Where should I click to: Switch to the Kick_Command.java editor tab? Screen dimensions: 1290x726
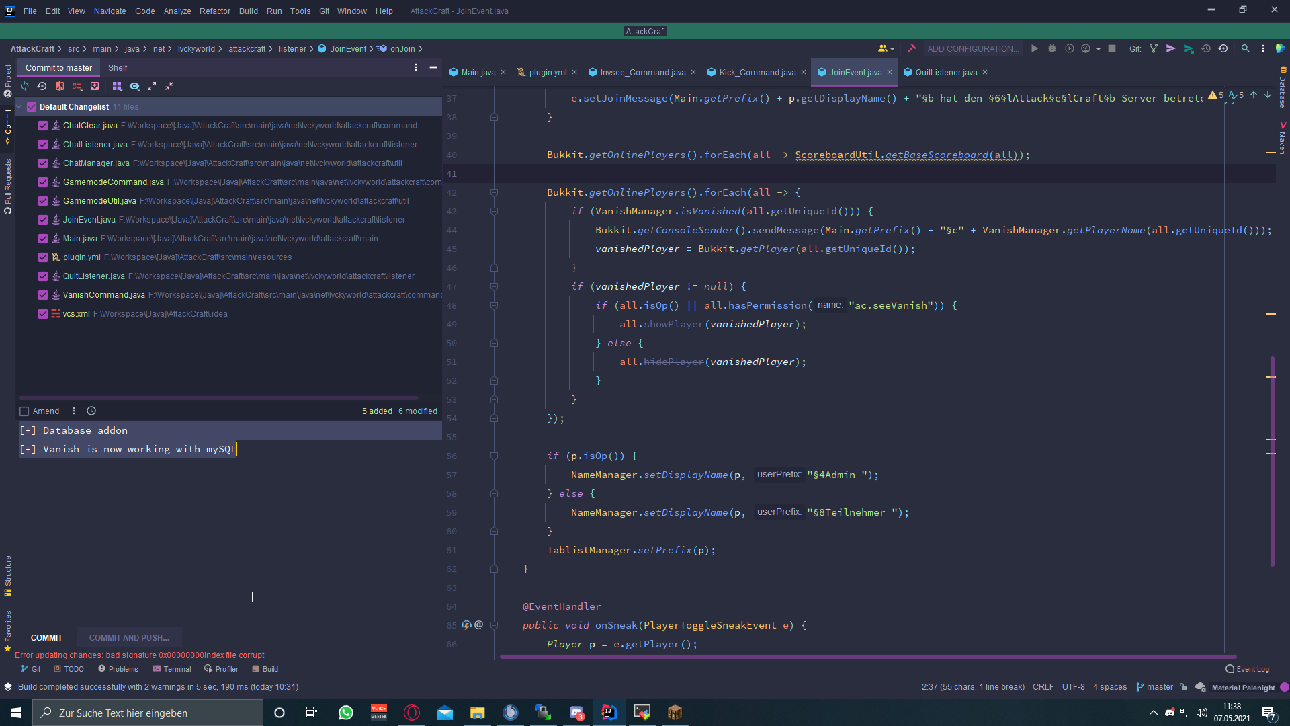coord(757,72)
